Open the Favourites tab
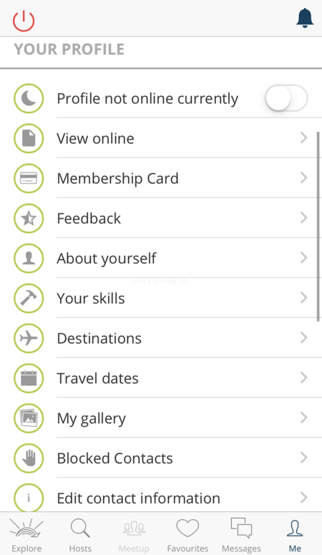This screenshot has width=322, height=555. click(187, 534)
